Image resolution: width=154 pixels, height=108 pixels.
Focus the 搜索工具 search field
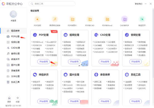(x=52, y=4)
